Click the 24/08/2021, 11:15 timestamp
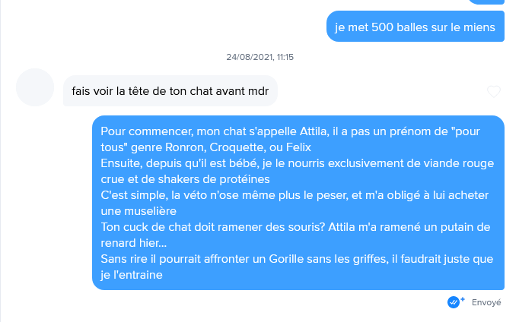 point(259,57)
